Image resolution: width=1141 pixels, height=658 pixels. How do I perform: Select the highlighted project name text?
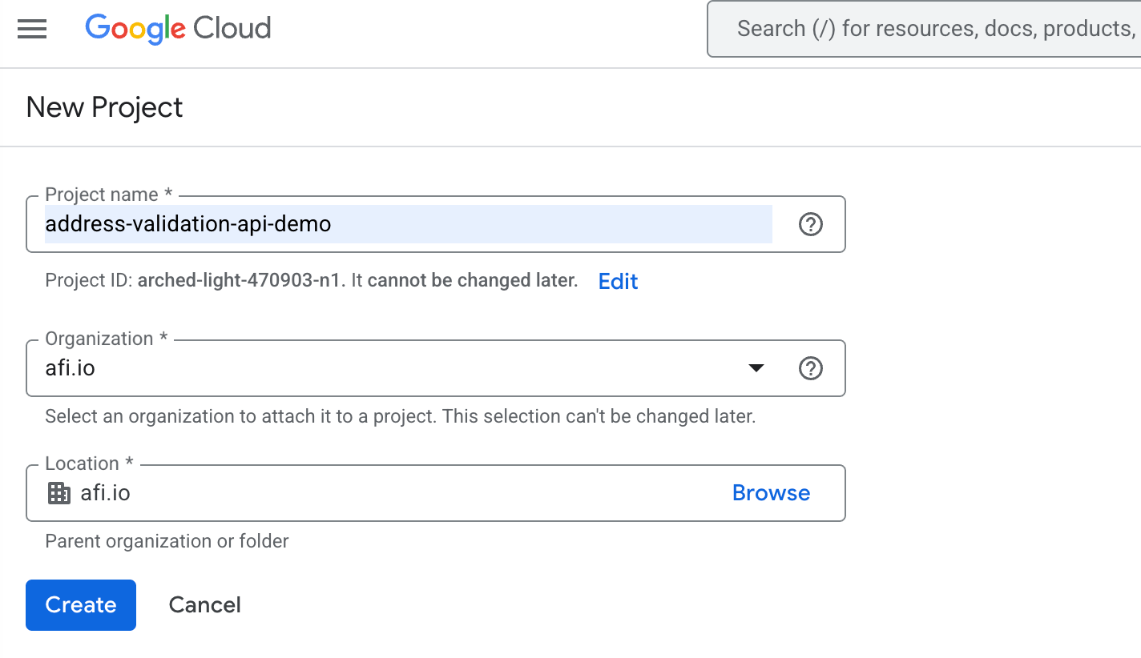187,224
